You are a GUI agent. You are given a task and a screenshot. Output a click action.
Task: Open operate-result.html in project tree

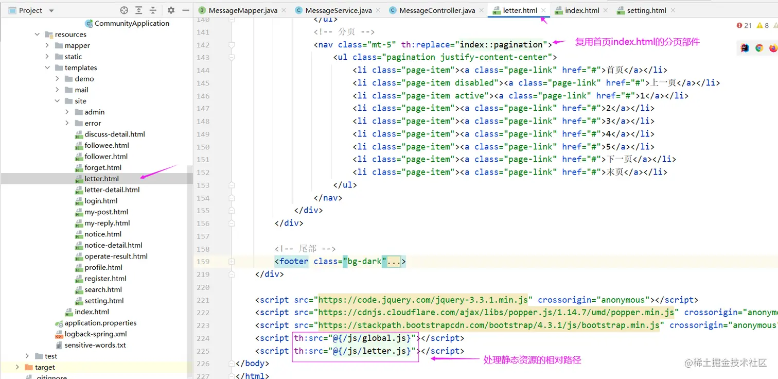pos(116,256)
